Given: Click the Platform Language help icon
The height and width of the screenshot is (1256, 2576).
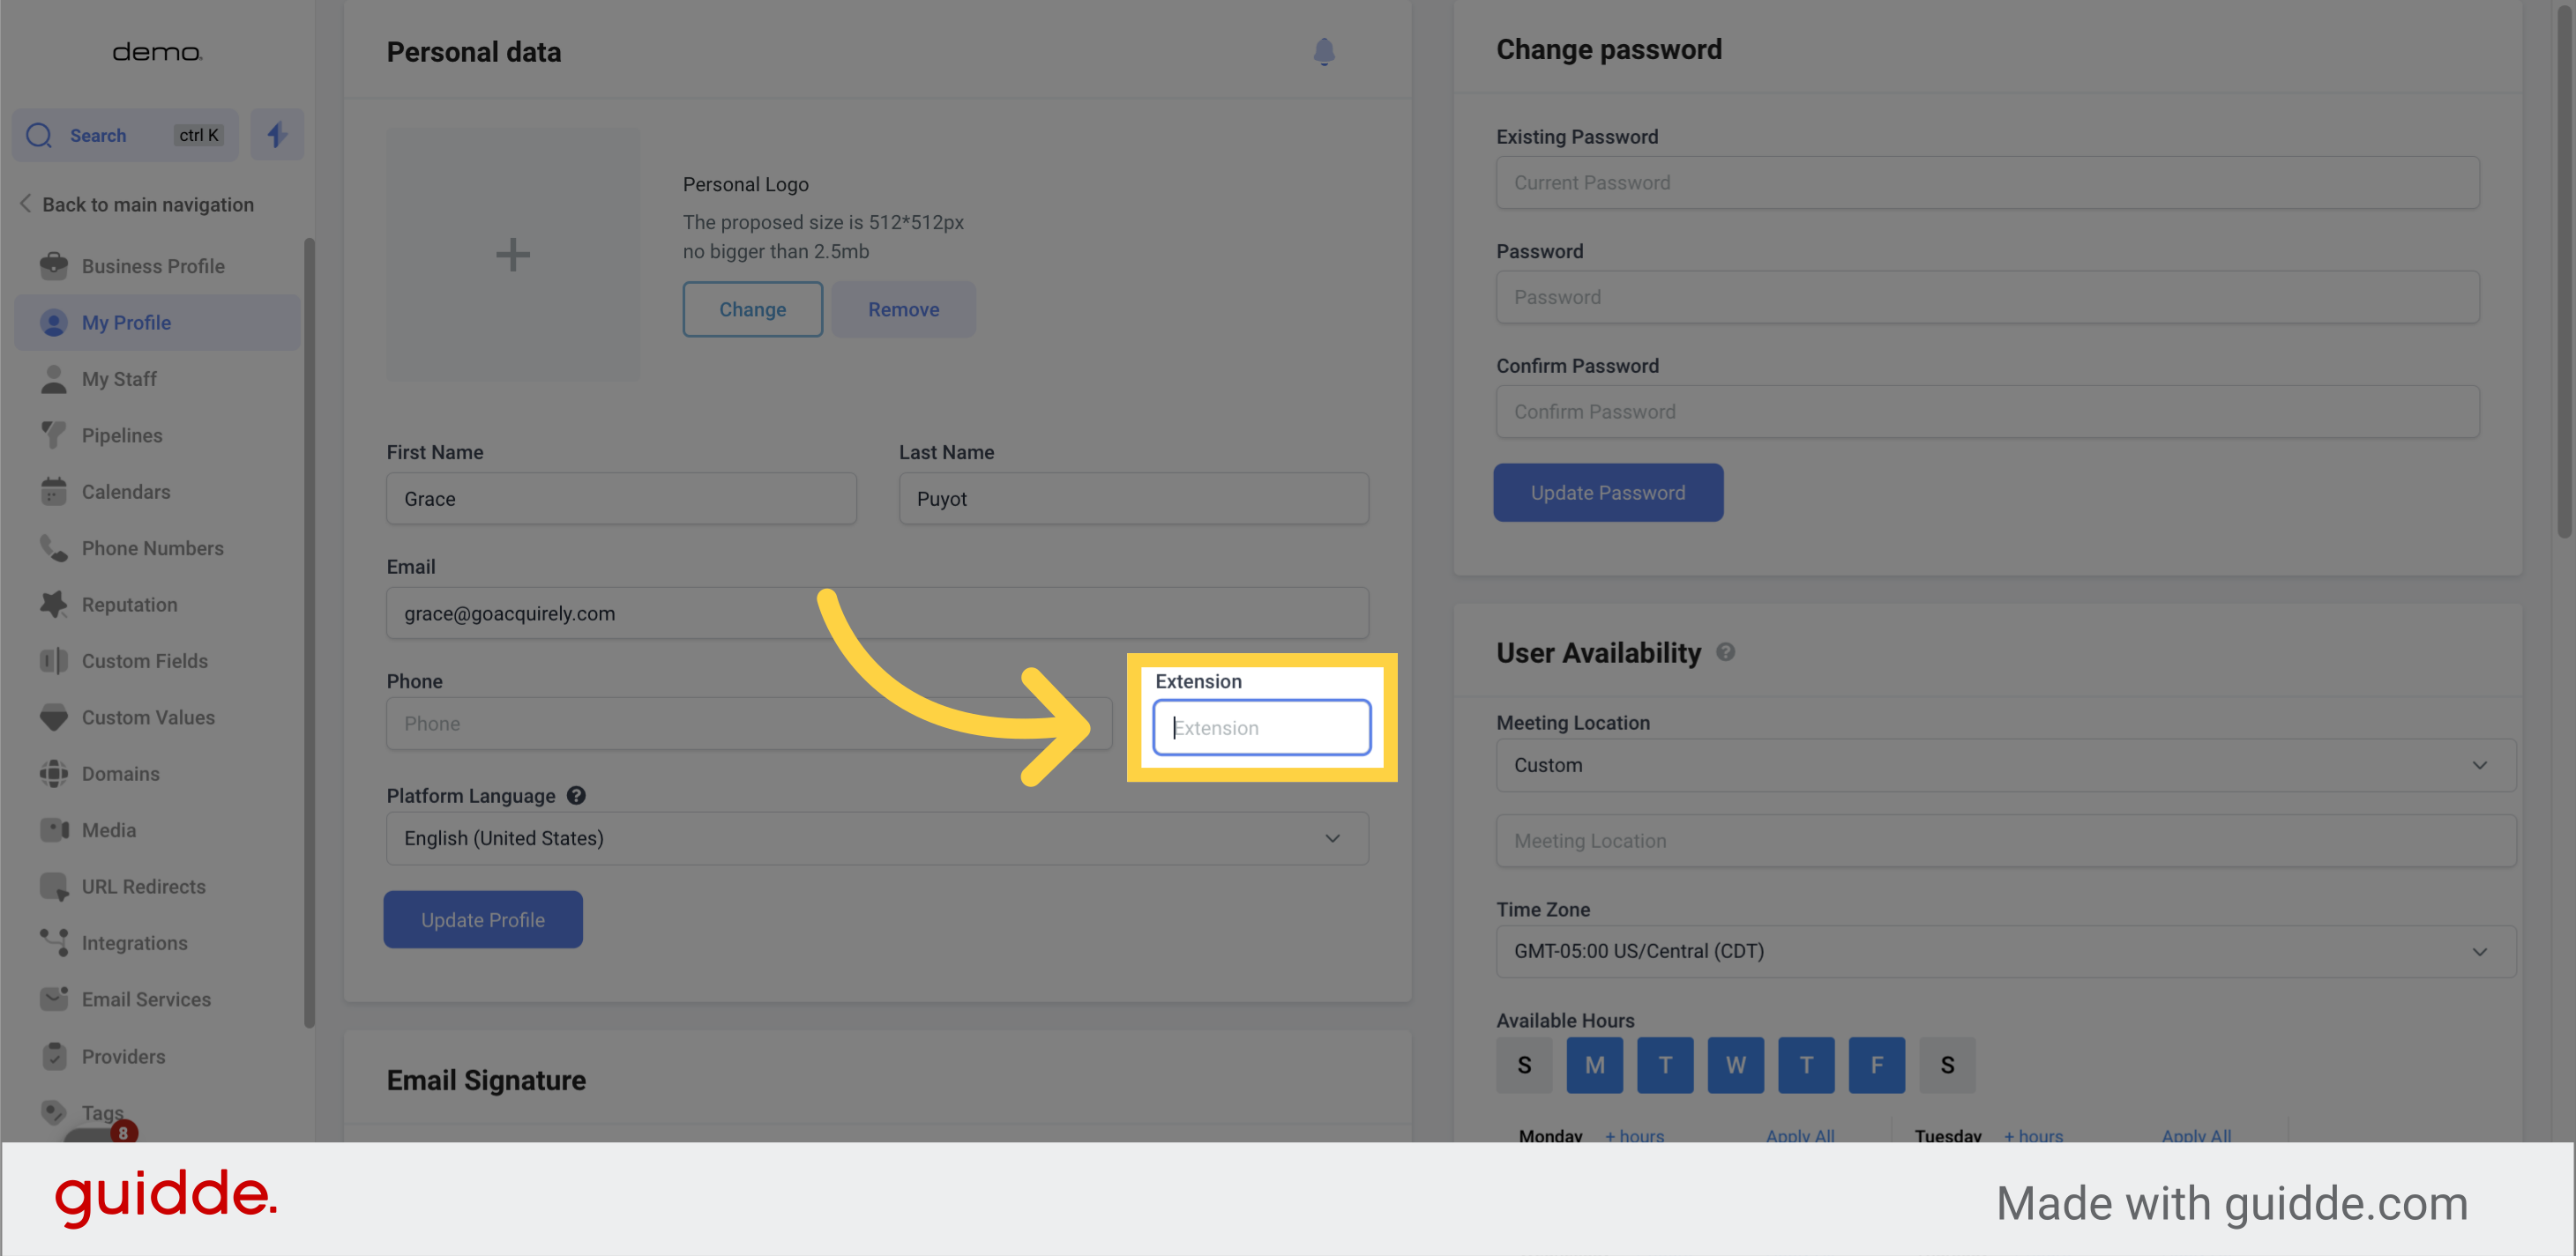Looking at the screenshot, I should (576, 795).
